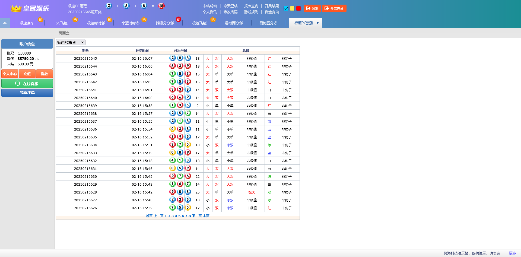Click green ball 7 in row 20250216643
Image resolution: width=521 pixels, height=257 pixels.
[x=172, y=74]
